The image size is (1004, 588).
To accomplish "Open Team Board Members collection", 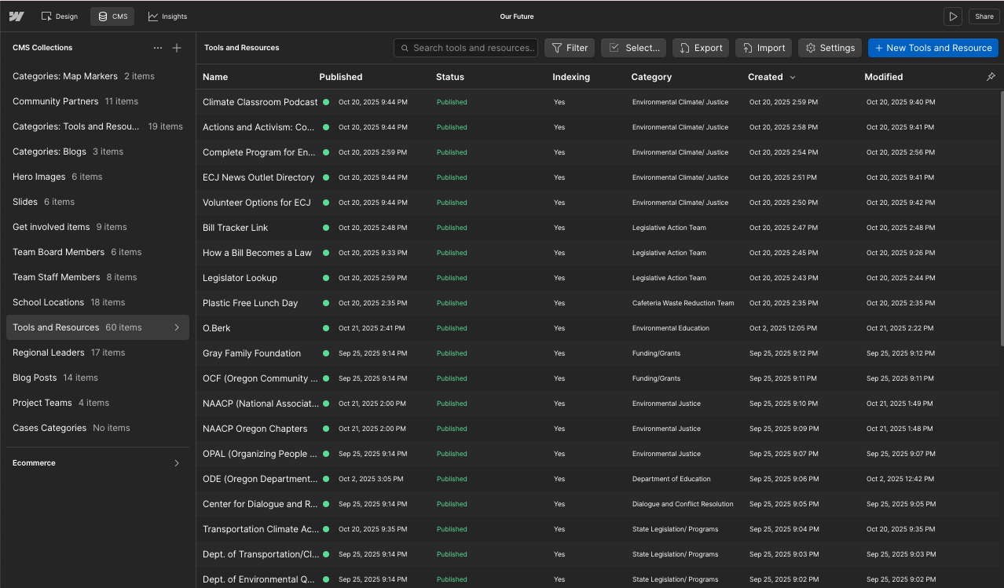I will tap(97, 252).
